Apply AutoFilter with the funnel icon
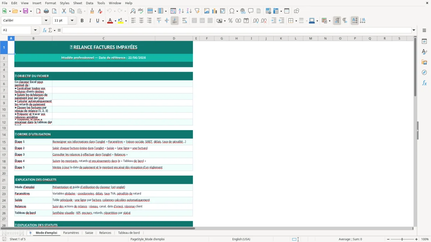The width and height of the screenshot is (431, 242). pyautogui.click(x=197, y=11)
